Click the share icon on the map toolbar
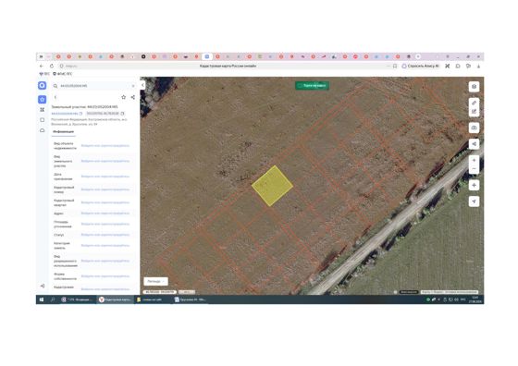This screenshot has width=518, height=366. point(474,144)
